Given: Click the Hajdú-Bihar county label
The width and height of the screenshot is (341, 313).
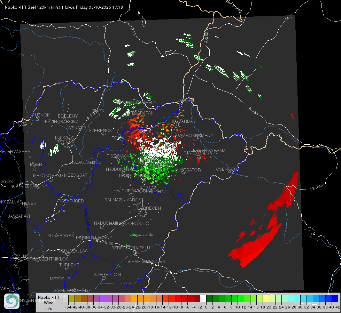Looking at the screenshot, I should (87, 220).
